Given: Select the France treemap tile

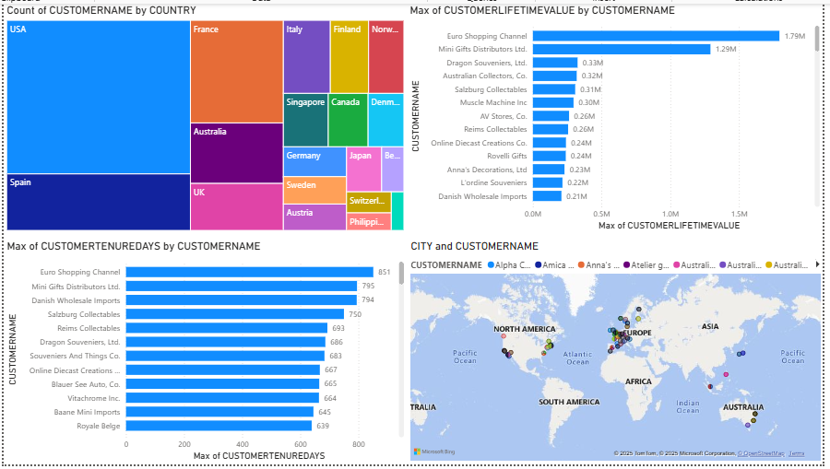Looking at the screenshot, I should tap(236, 72).
